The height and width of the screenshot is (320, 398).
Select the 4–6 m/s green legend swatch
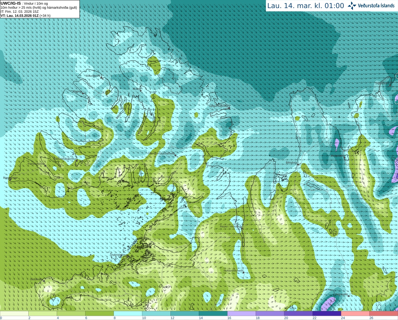pos(71,313)
